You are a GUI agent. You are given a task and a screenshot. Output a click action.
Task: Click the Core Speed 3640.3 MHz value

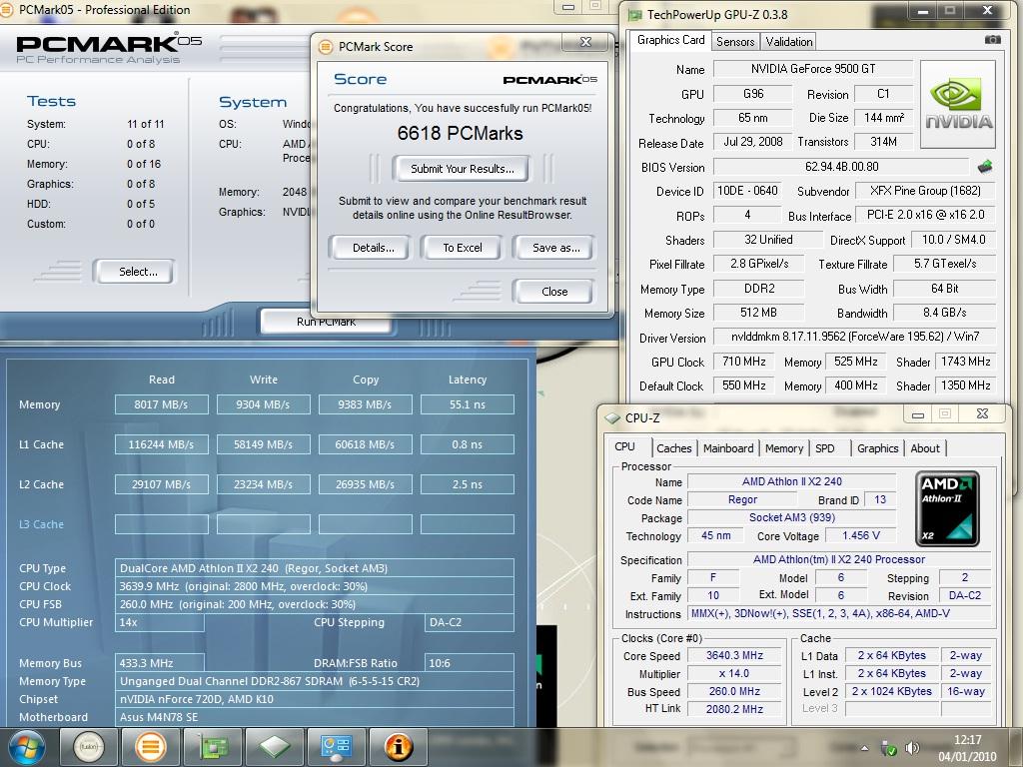(x=734, y=656)
